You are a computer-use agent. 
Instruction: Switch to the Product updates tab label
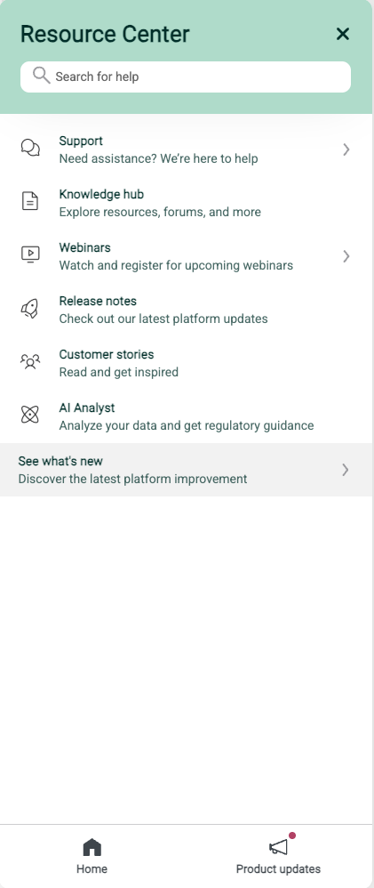(278, 868)
